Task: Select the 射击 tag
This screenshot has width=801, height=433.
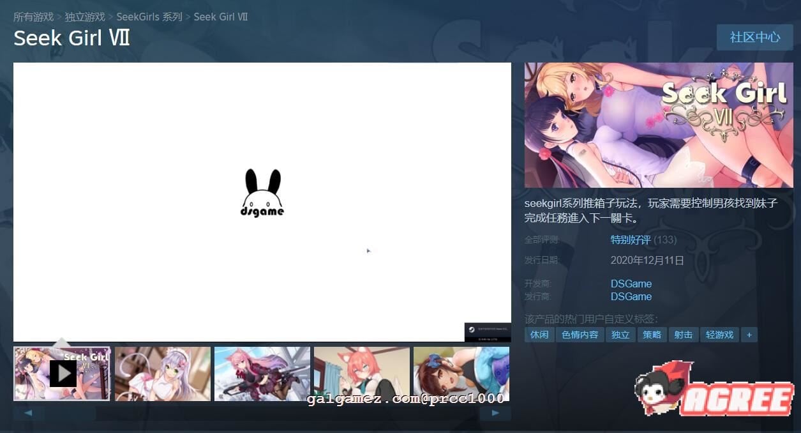Action: point(683,334)
